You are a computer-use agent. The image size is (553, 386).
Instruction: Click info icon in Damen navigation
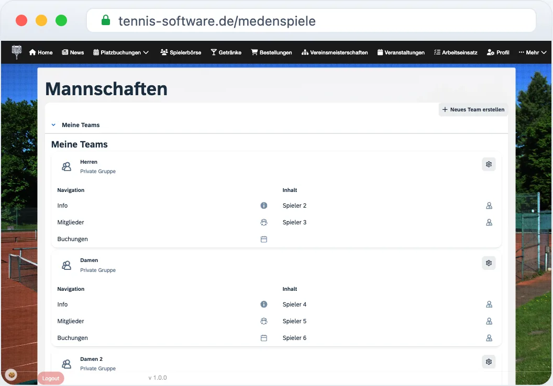[x=264, y=304]
